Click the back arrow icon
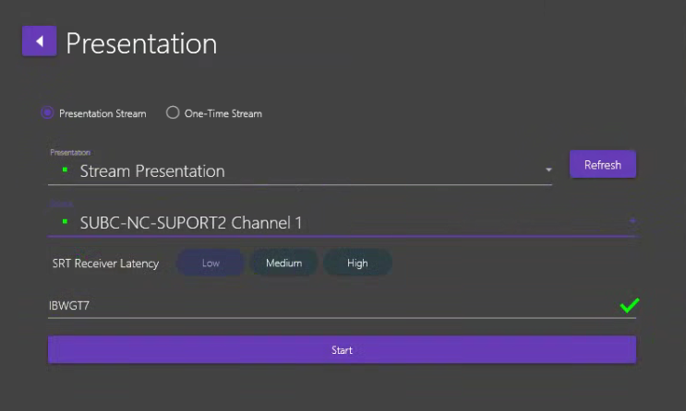This screenshot has height=411, width=686. coord(39,41)
